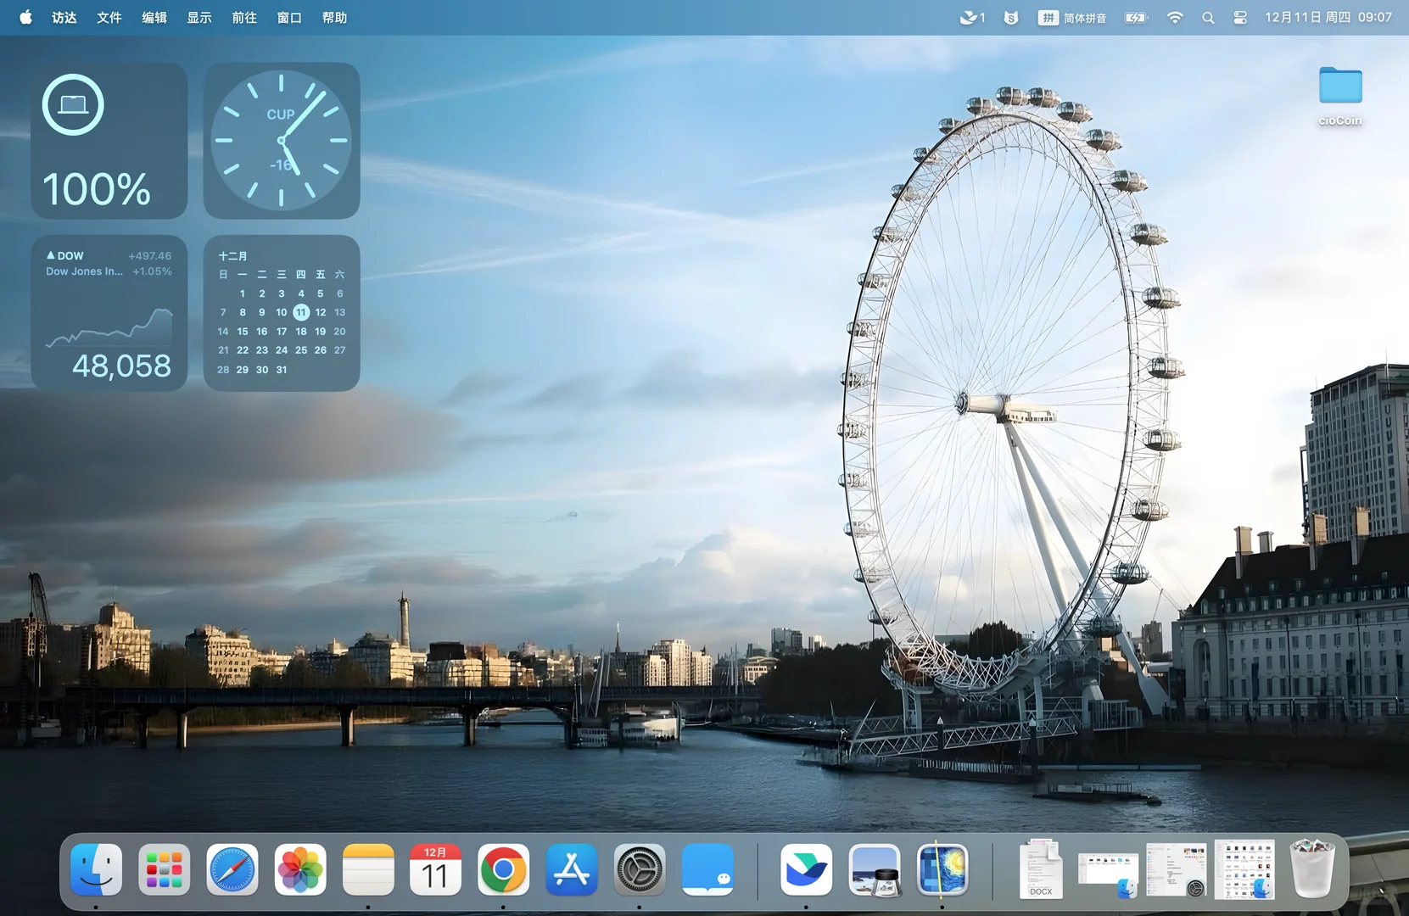Screen dimensions: 1409x916
Task: Open the Photos app in the Dock
Action: coord(300,869)
